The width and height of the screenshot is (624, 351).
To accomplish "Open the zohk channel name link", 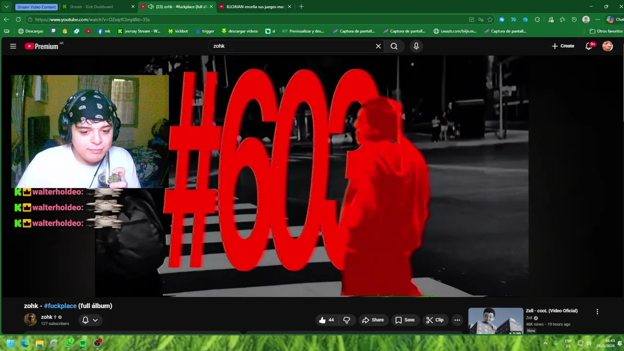I will [46, 317].
